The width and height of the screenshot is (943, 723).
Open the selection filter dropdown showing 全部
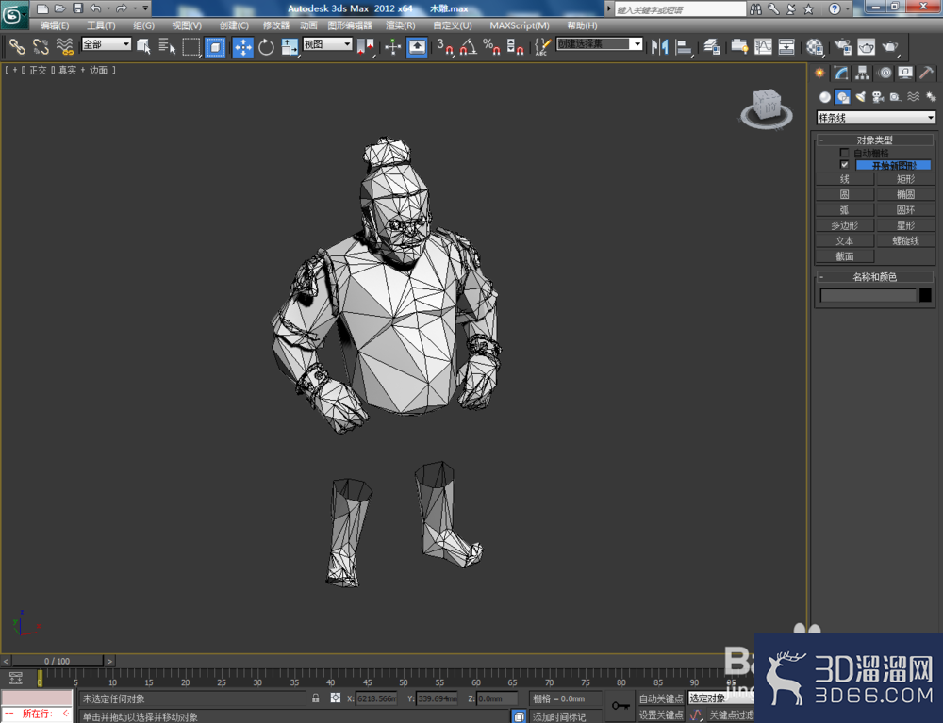tap(106, 44)
